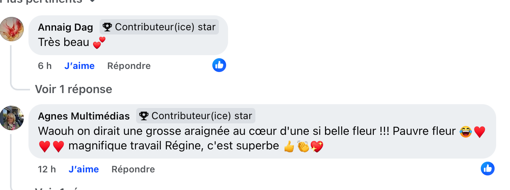The image size is (510, 190).
Task: Click "Répondre" under the "Très beau" comment
Action: [x=129, y=66]
